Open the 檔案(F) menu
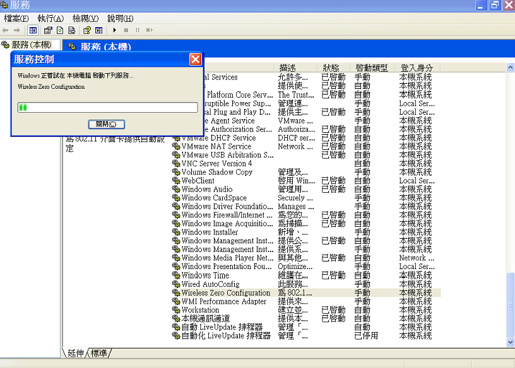Viewport: 515px width, 368px height. (x=16, y=19)
